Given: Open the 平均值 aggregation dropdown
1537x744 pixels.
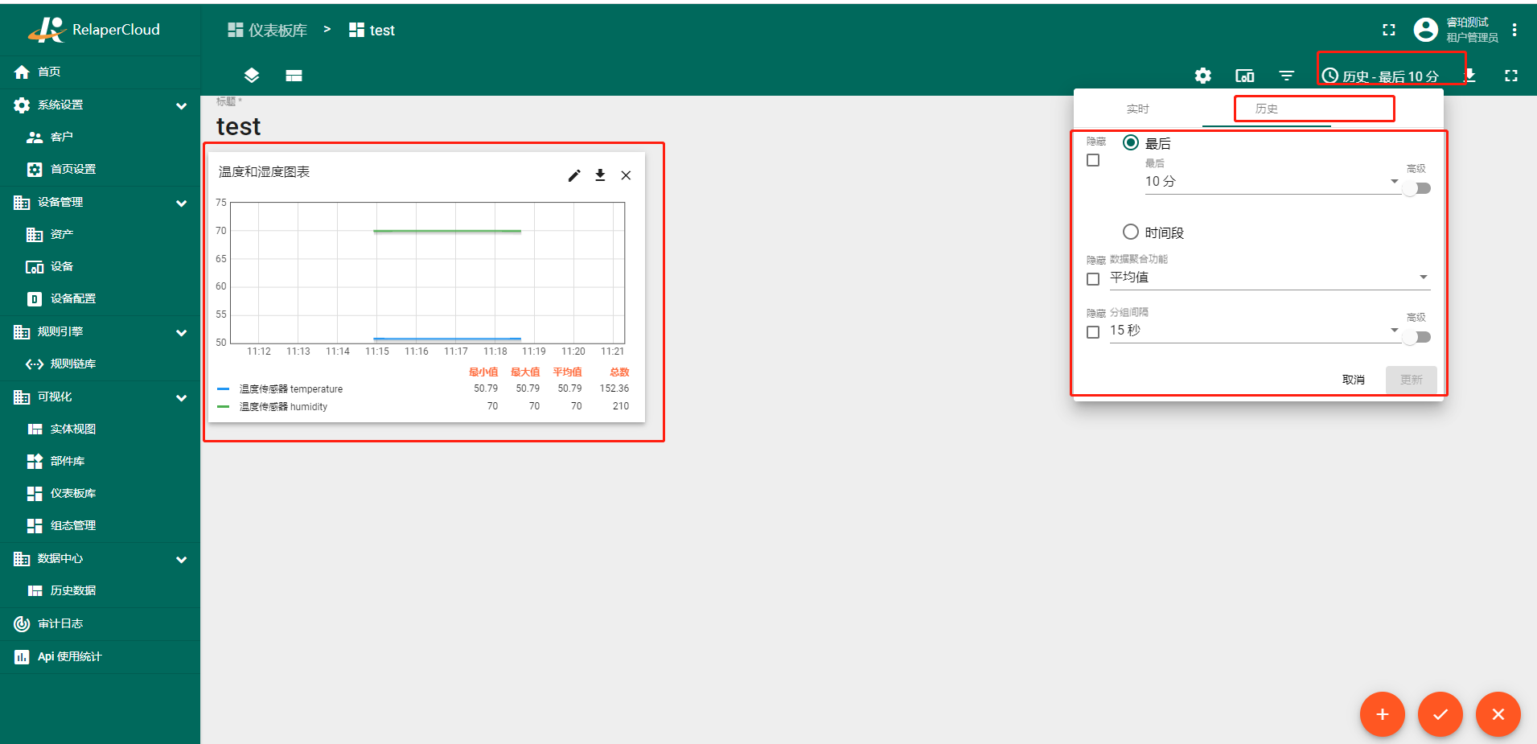Looking at the screenshot, I should [x=1269, y=277].
